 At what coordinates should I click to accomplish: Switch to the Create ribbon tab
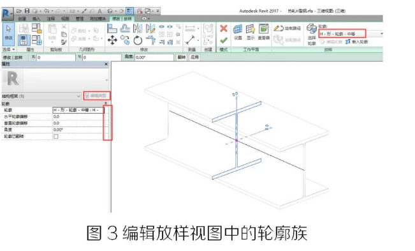point(22,19)
